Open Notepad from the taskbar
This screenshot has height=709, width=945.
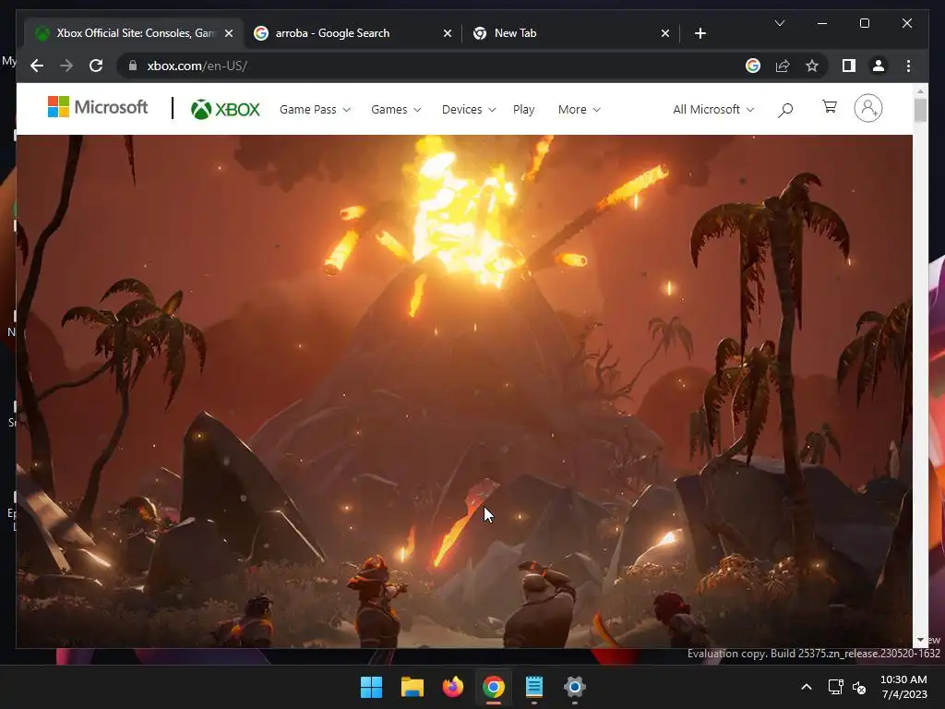pos(534,687)
